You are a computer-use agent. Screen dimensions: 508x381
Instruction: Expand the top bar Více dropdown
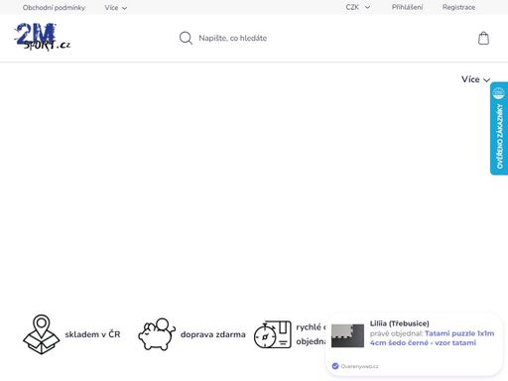coord(116,7)
